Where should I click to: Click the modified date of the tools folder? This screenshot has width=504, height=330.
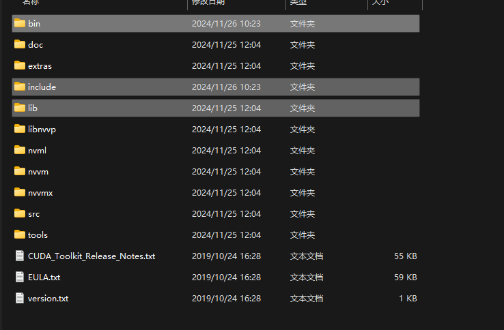click(226, 235)
